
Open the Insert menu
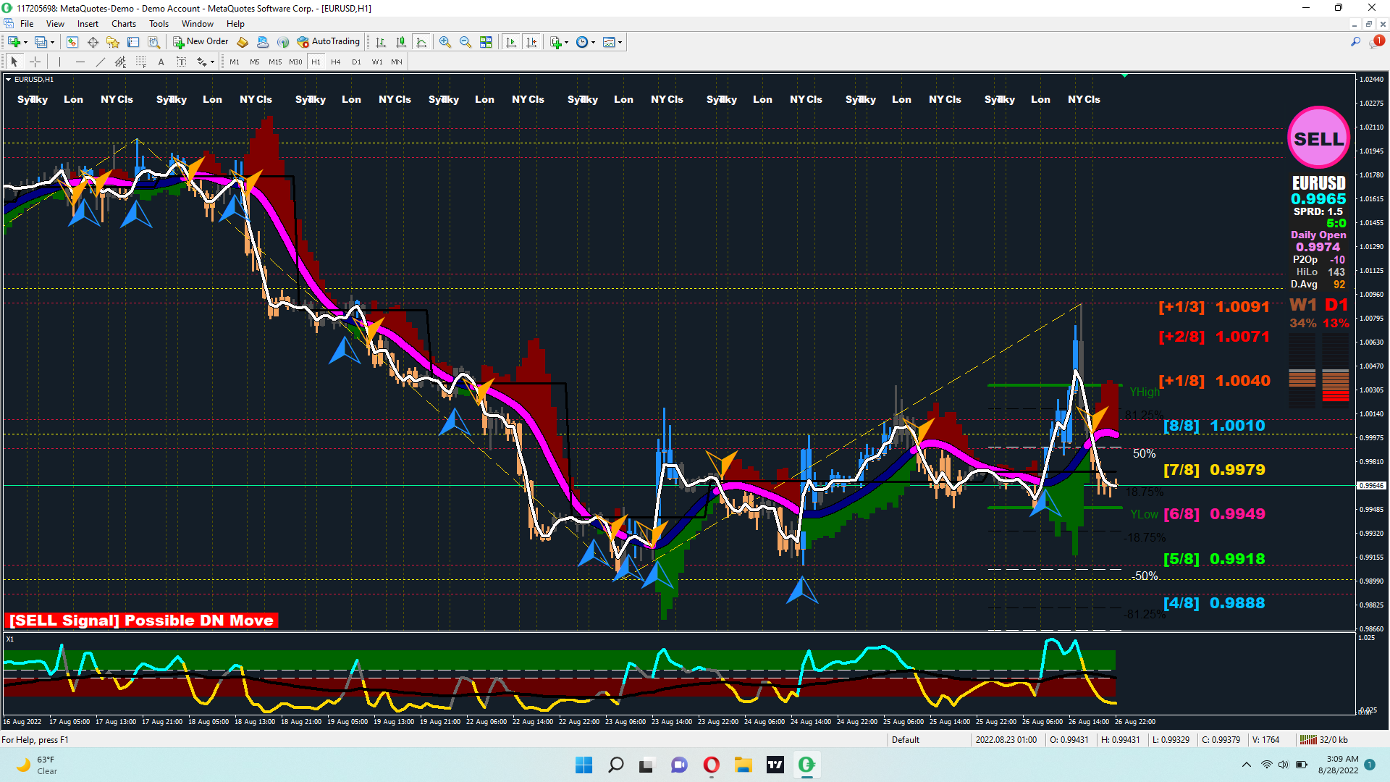coord(88,24)
